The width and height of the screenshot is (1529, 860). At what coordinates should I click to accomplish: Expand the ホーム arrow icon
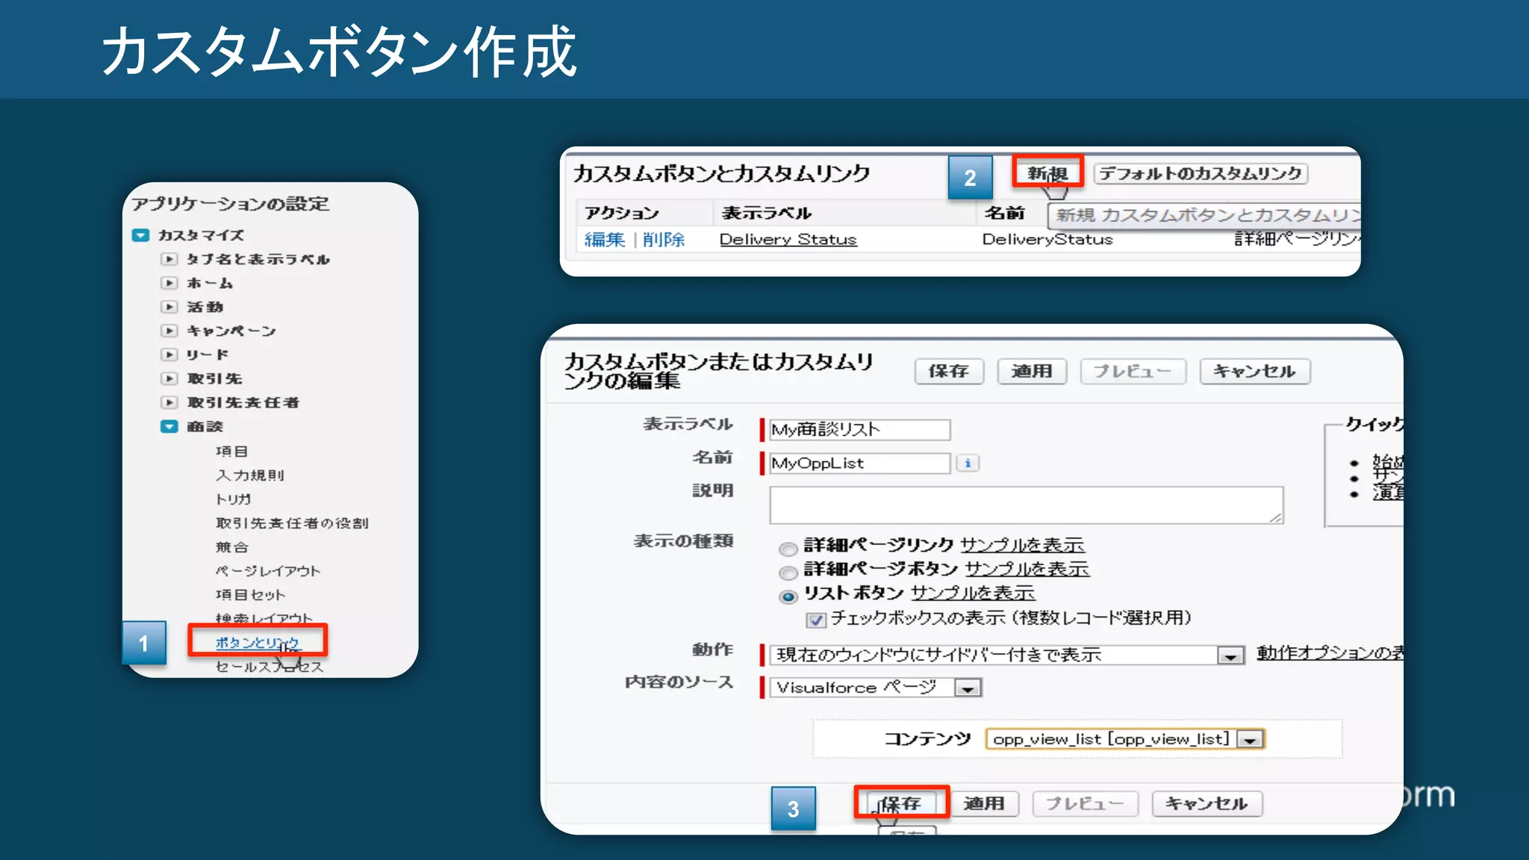point(169,283)
